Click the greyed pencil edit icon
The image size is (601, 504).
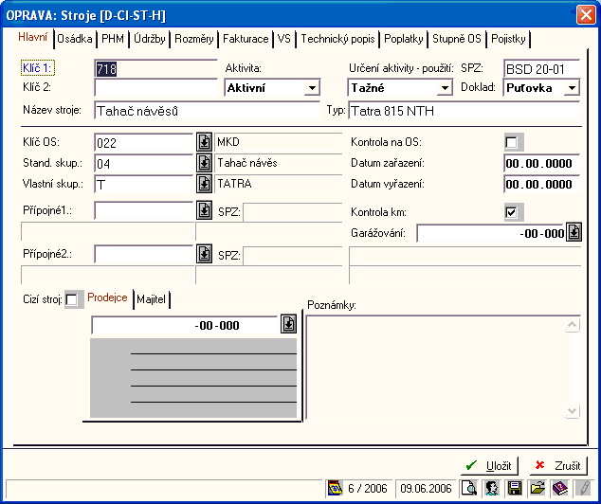click(x=583, y=488)
